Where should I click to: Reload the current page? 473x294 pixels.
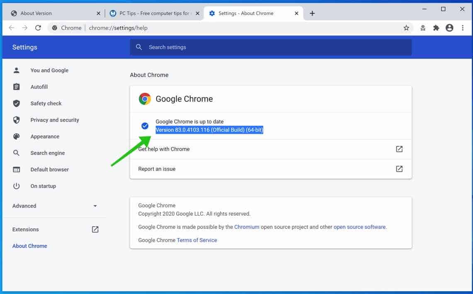pyautogui.click(x=38, y=28)
